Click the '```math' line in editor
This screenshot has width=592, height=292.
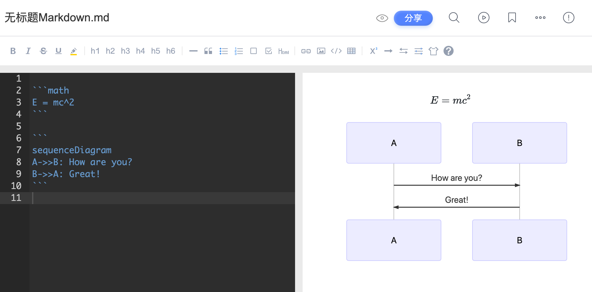(51, 90)
